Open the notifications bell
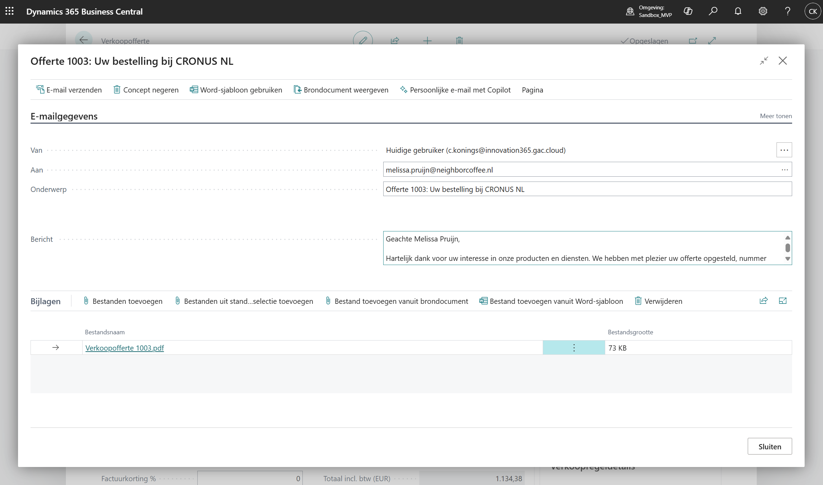This screenshot has height=485, width=823. (738, 11)
